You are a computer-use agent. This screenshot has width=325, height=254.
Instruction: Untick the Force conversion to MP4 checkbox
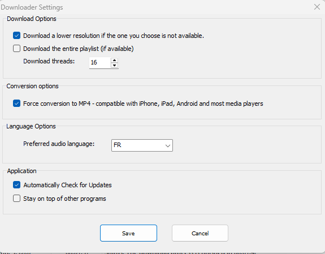pyautogui.click(x=16, y=104)
